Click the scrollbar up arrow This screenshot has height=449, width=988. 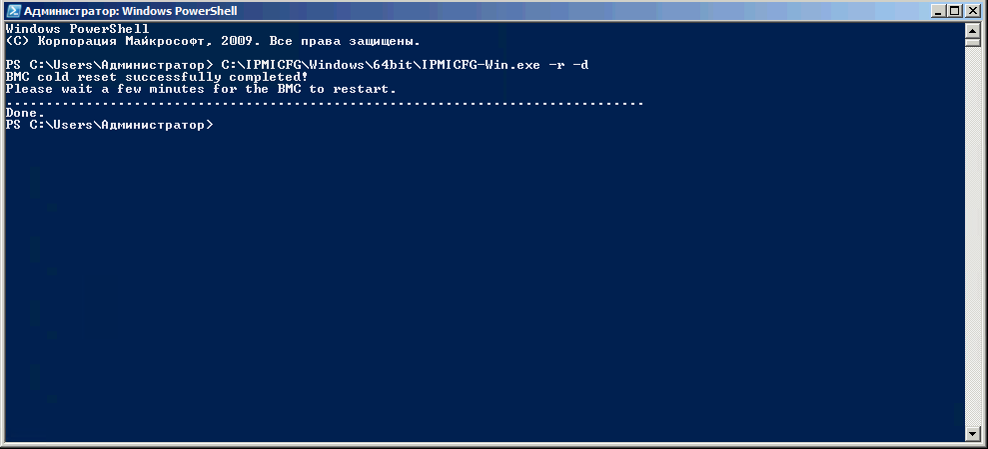pyautogui.click(x=973, y=28)
